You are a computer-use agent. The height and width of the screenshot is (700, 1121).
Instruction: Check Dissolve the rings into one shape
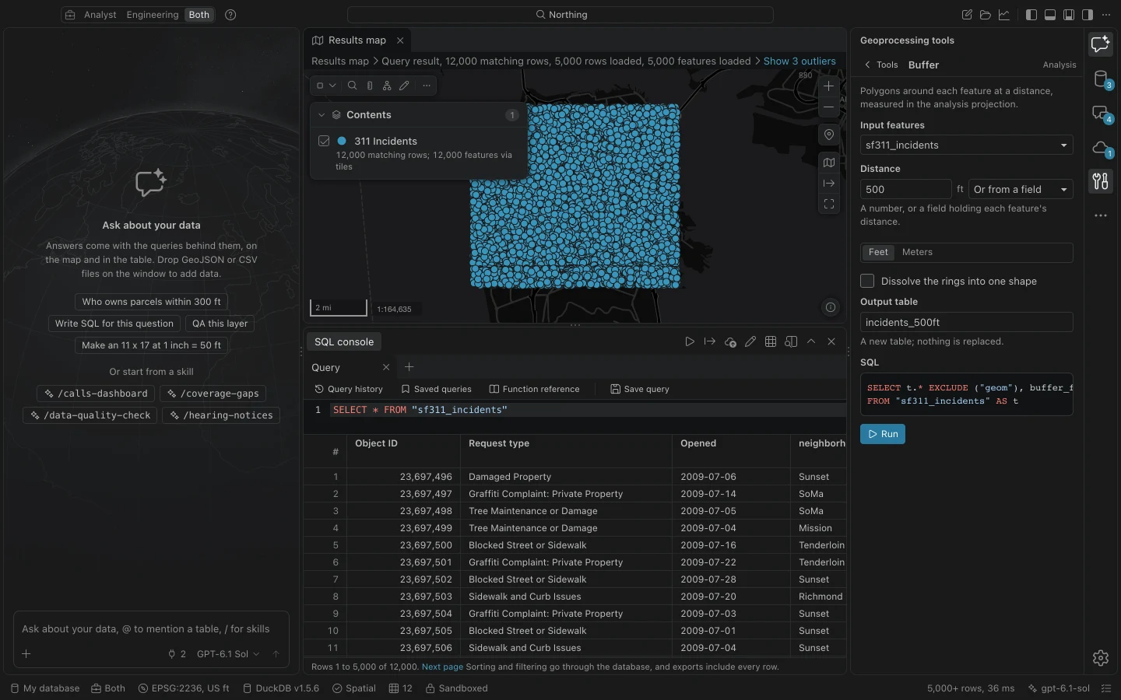[x=867, y=281]
